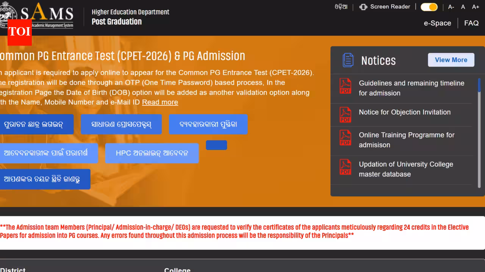Open PDF icon for Updation of University College
This screenshot has width=485, height=272.
345,167
